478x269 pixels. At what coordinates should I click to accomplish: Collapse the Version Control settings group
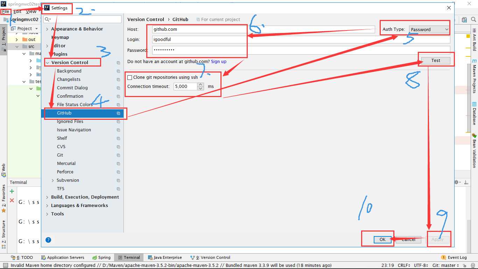click(x=47, y=63)
